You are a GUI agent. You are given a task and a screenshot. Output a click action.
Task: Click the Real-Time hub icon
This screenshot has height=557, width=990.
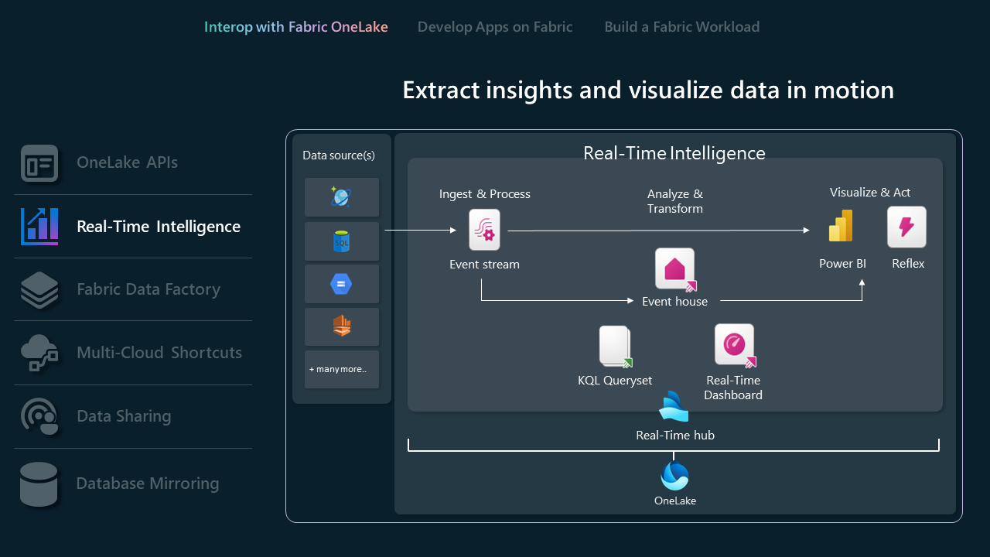674,405
